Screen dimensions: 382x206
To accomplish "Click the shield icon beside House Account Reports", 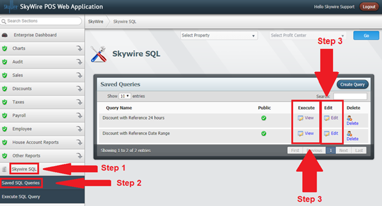I will (x=4, y=142).
